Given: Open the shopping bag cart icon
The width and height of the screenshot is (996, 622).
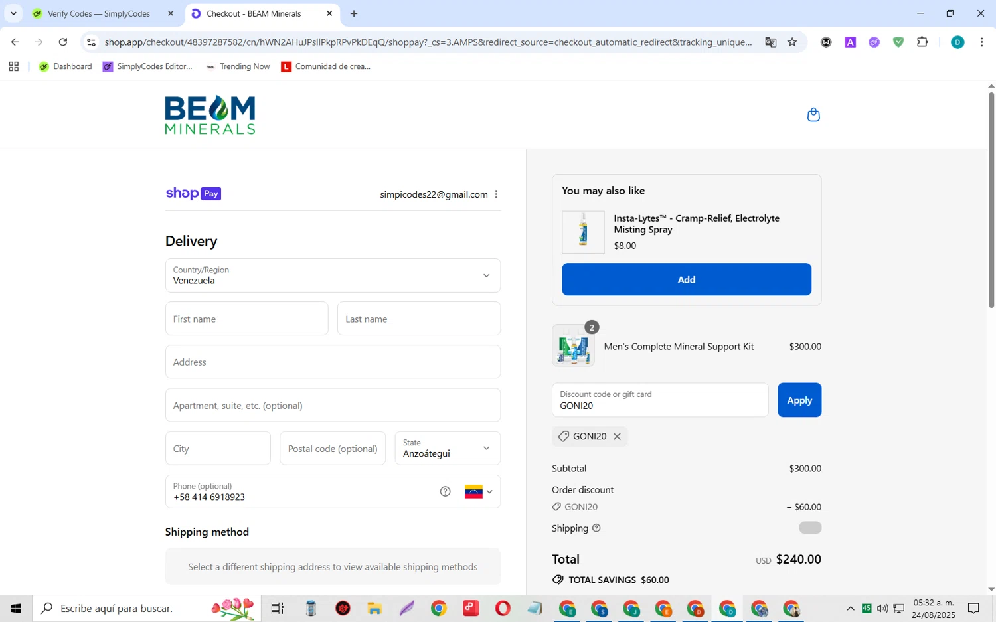Looking at the screenshot, I should (813, 115).
